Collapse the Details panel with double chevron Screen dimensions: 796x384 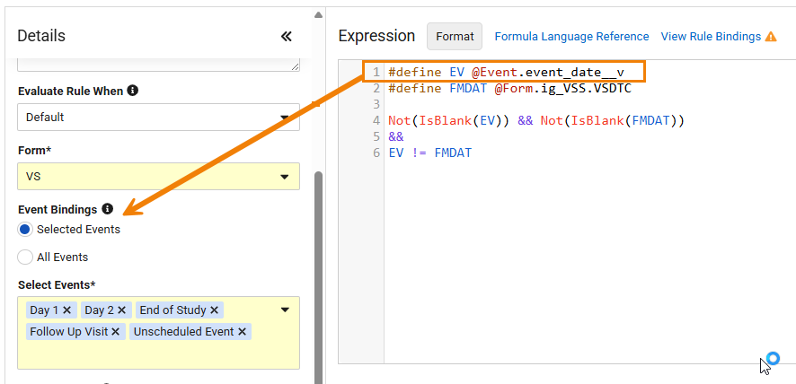[287, 36]
